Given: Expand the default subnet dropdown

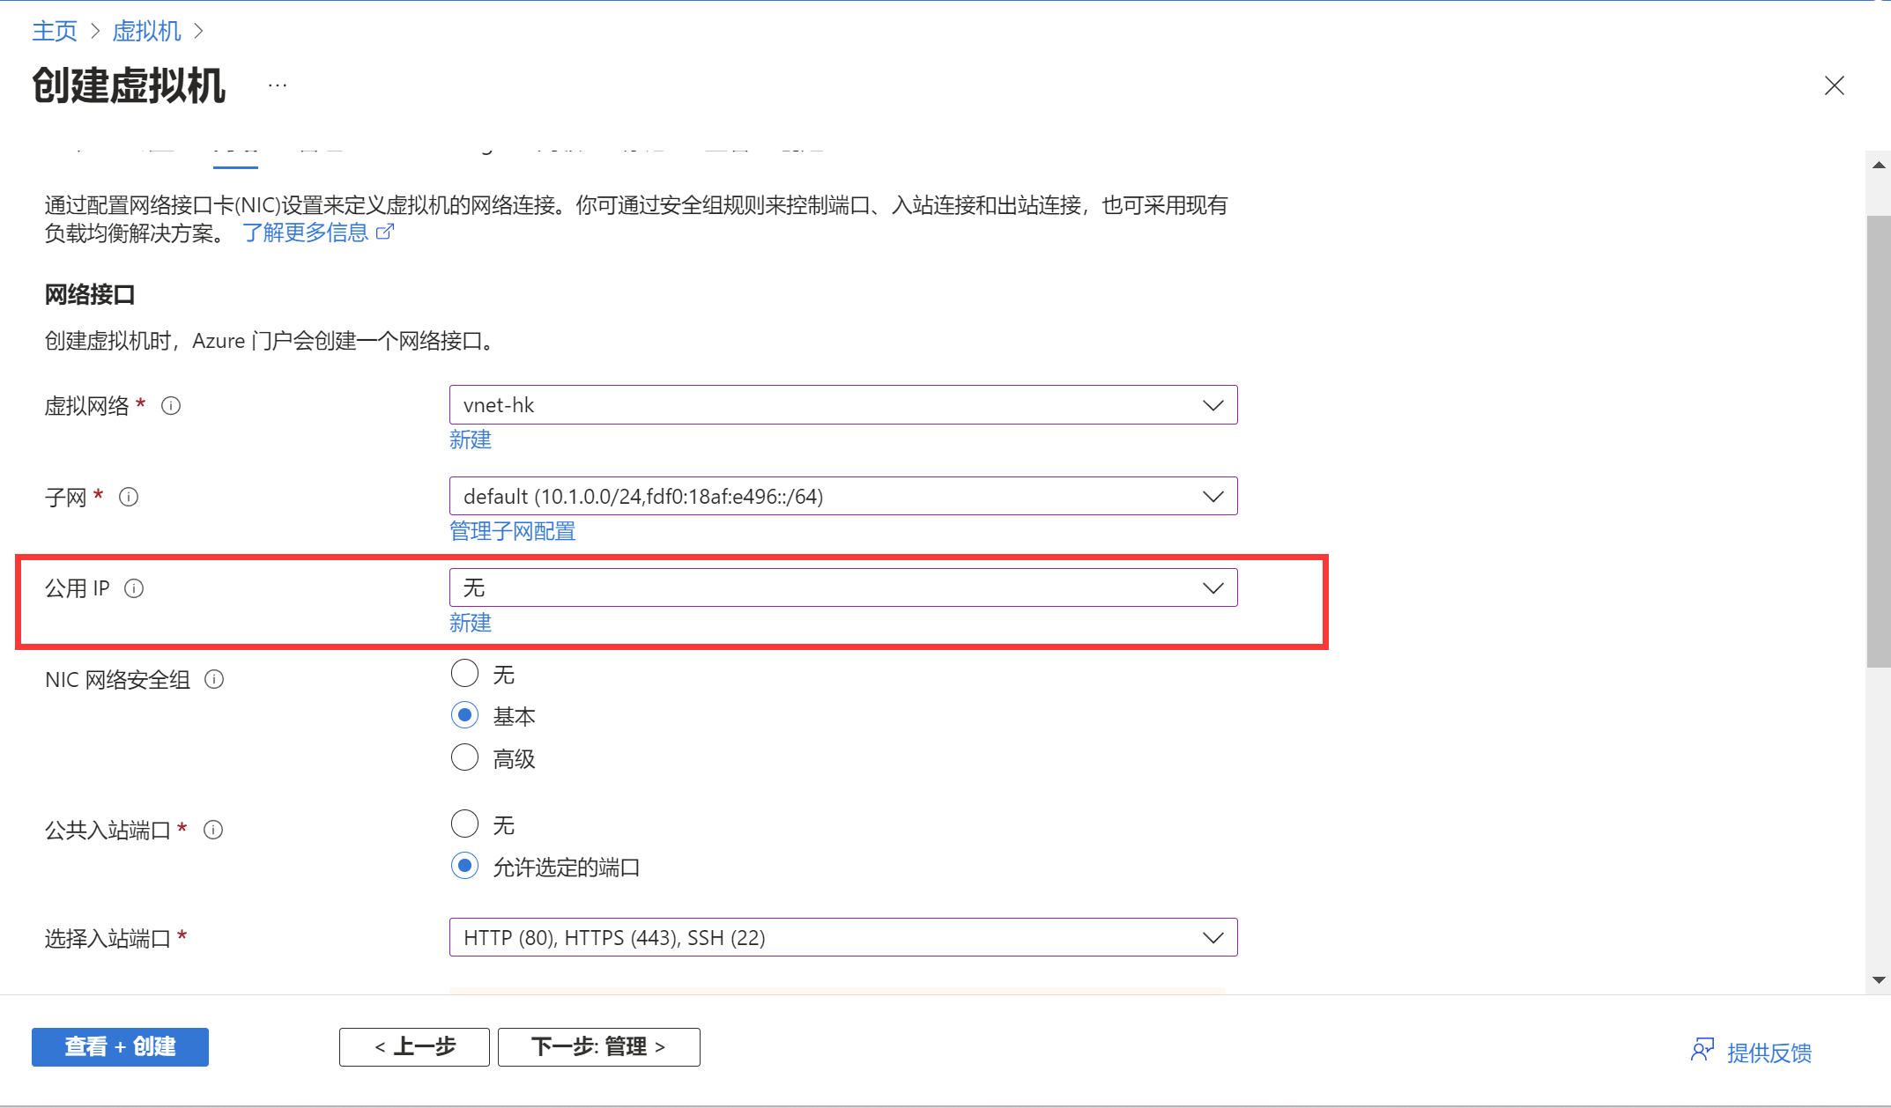Looking at the screenshot, I should (x=842, y=497).
